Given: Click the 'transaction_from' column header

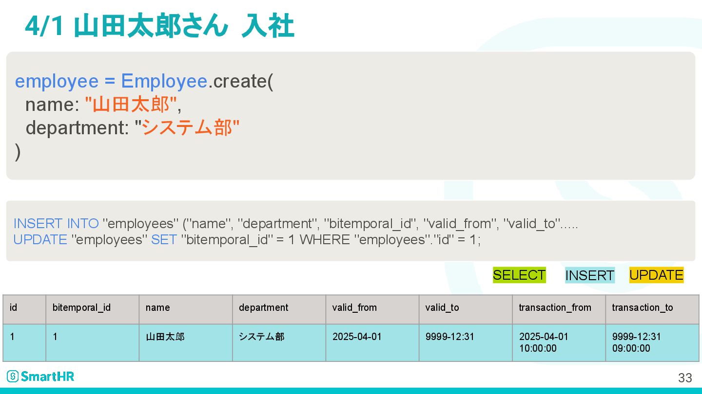Looking at the screenshot, I should [559, 309].
